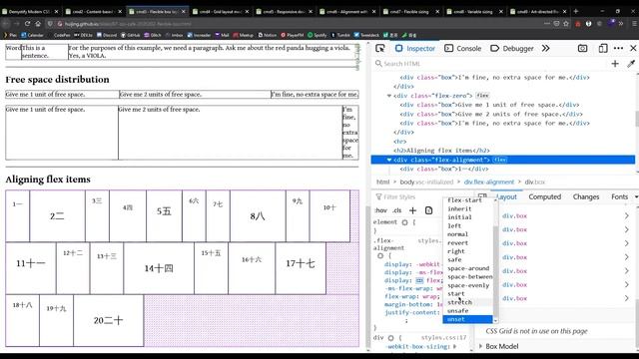Click the flex-wrap property name in rules
639x359 pixels.
tap(400, 296)
